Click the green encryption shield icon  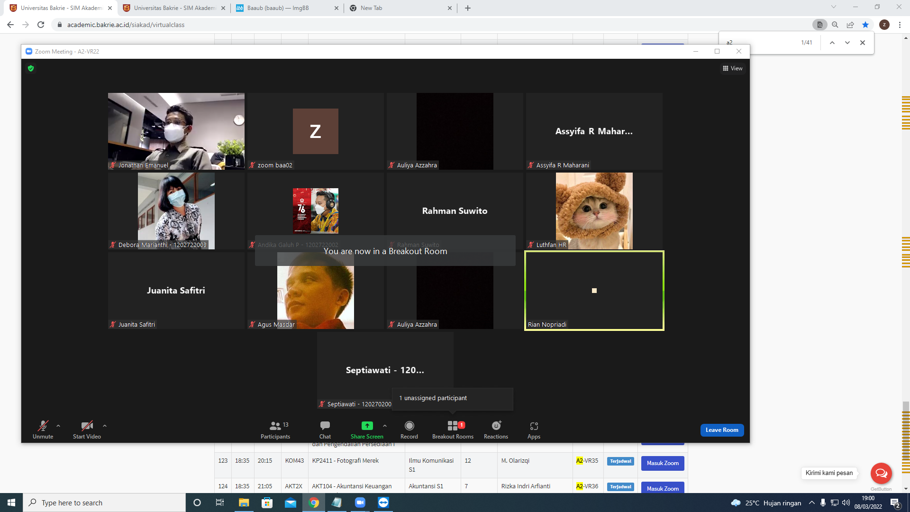pyautogui.click(x=31, y=68)
